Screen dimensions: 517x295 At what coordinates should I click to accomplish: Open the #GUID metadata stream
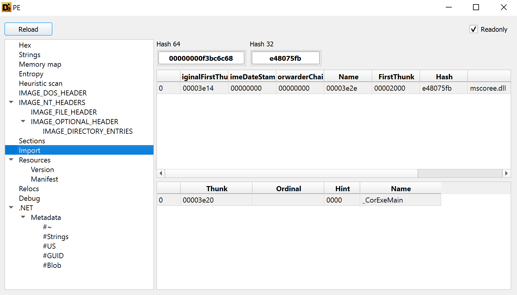coord(53,256)
